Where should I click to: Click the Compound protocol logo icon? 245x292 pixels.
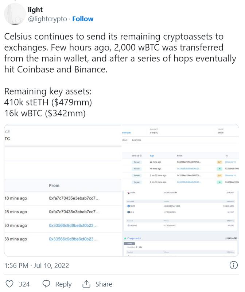point(125,238)
